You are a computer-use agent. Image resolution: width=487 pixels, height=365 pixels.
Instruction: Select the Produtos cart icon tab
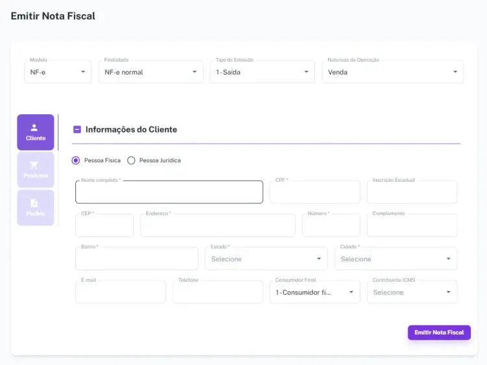click(x=36, y=170)
